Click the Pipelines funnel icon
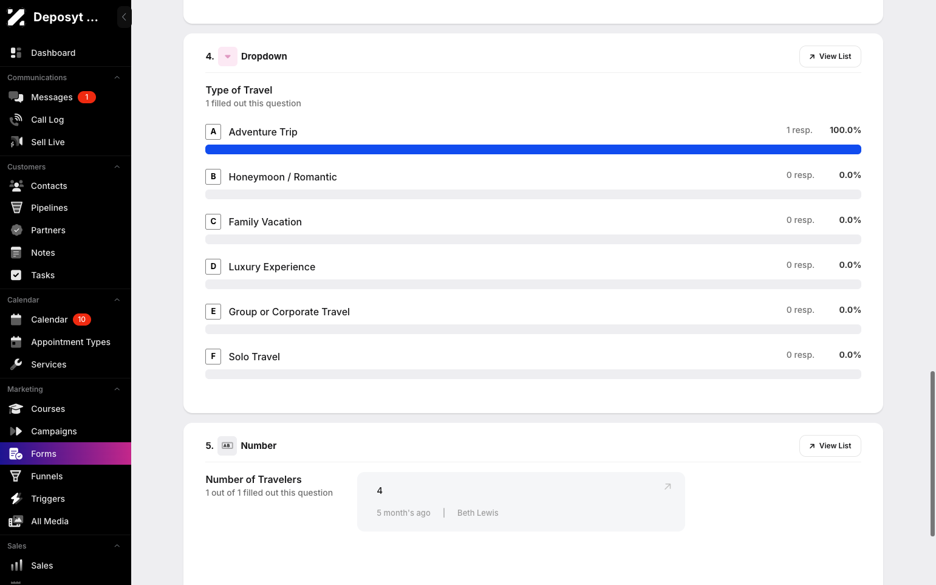936x585 pixels. tap(16, 208)
